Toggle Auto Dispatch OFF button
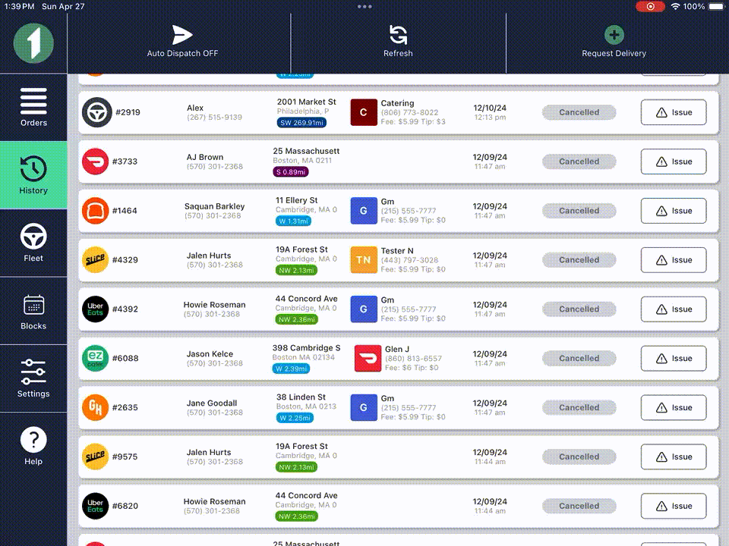Screen dimensions: 729x546 (182, 42)
